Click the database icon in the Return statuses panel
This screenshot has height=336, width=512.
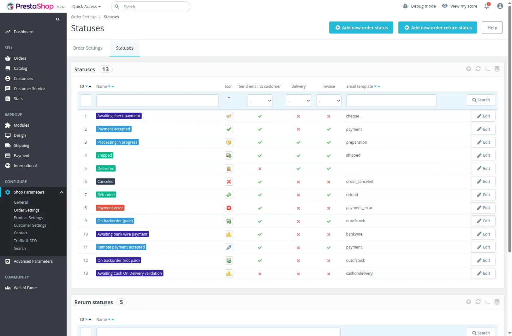click(x=497, y=302)
